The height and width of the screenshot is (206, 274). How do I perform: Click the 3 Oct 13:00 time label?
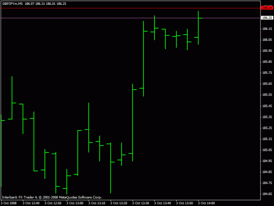75,203
